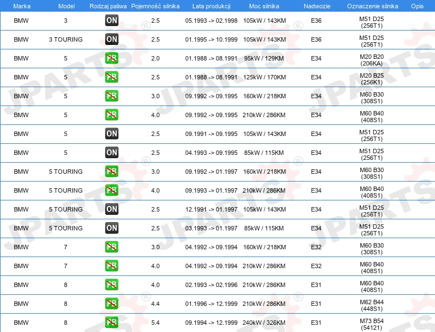The height and width of the screenshot is (332, 435).
Task: Click the PB icon for BMW 8 5.4 row
Action: (x=112, y=323)
